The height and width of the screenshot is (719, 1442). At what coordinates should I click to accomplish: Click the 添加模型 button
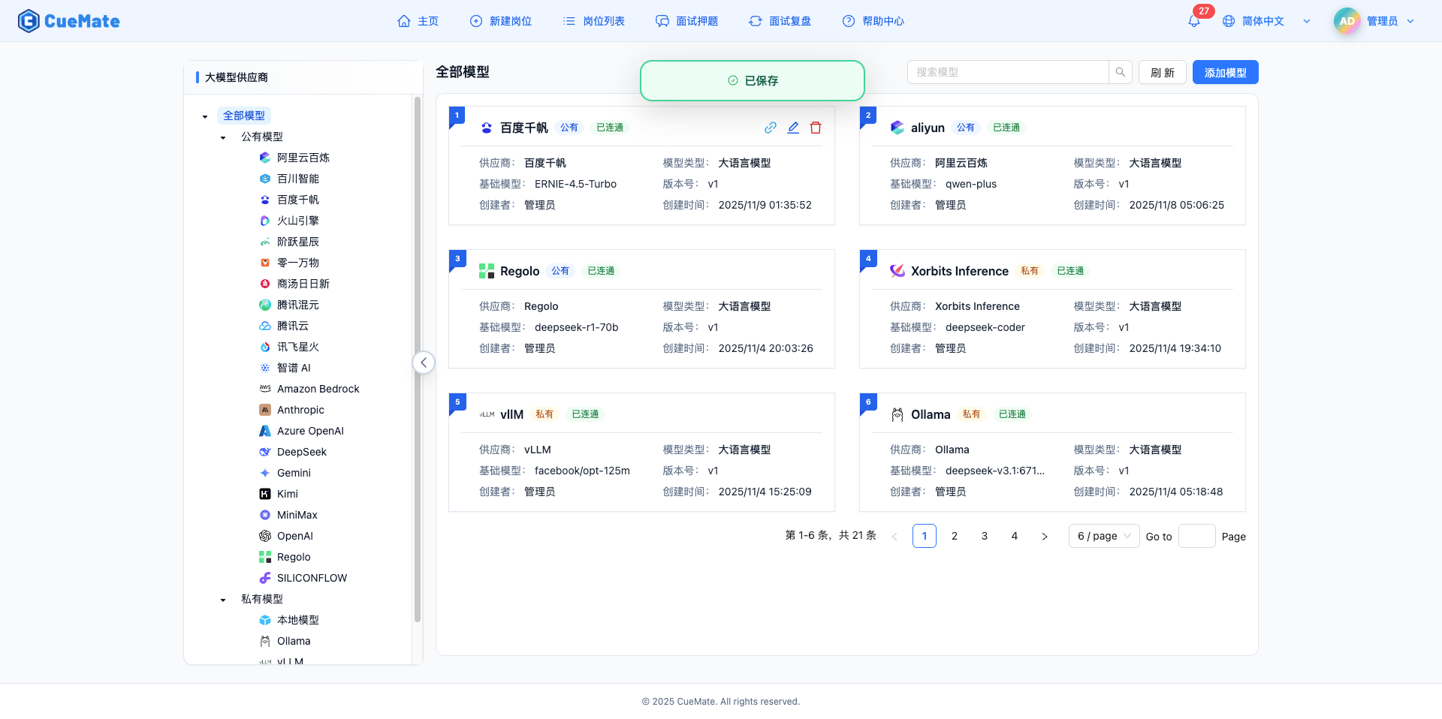pos(1225,72)
